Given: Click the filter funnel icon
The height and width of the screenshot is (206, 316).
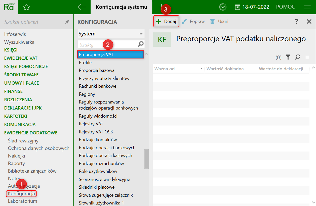Looking at the screenshot, I should (x=288, y=57).
